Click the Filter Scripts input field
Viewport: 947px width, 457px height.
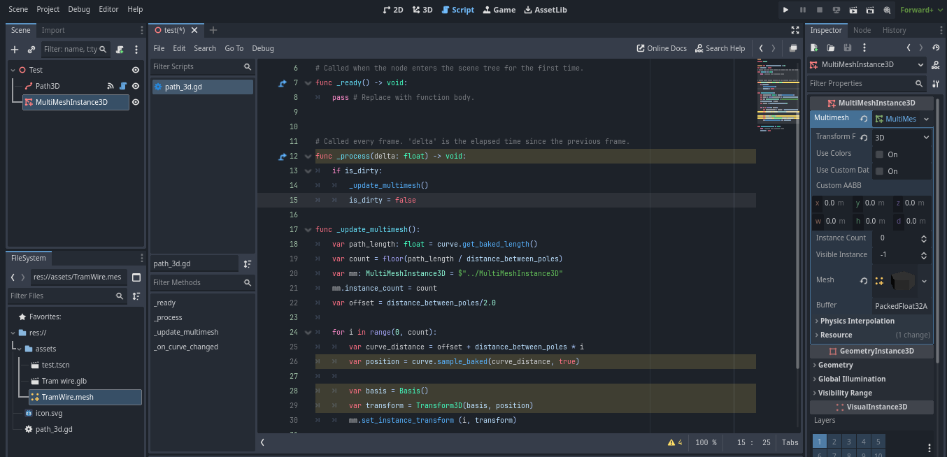[196, 66]
